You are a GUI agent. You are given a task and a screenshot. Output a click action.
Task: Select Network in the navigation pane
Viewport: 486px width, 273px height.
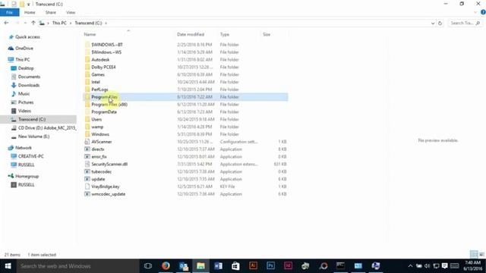24,148
